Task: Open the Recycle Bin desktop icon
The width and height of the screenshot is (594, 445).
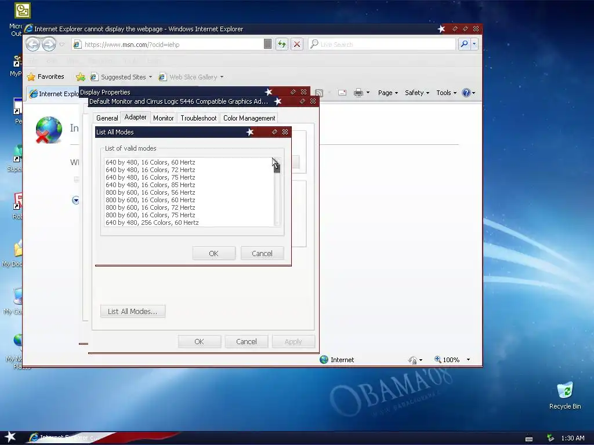Action: (565, 395)
